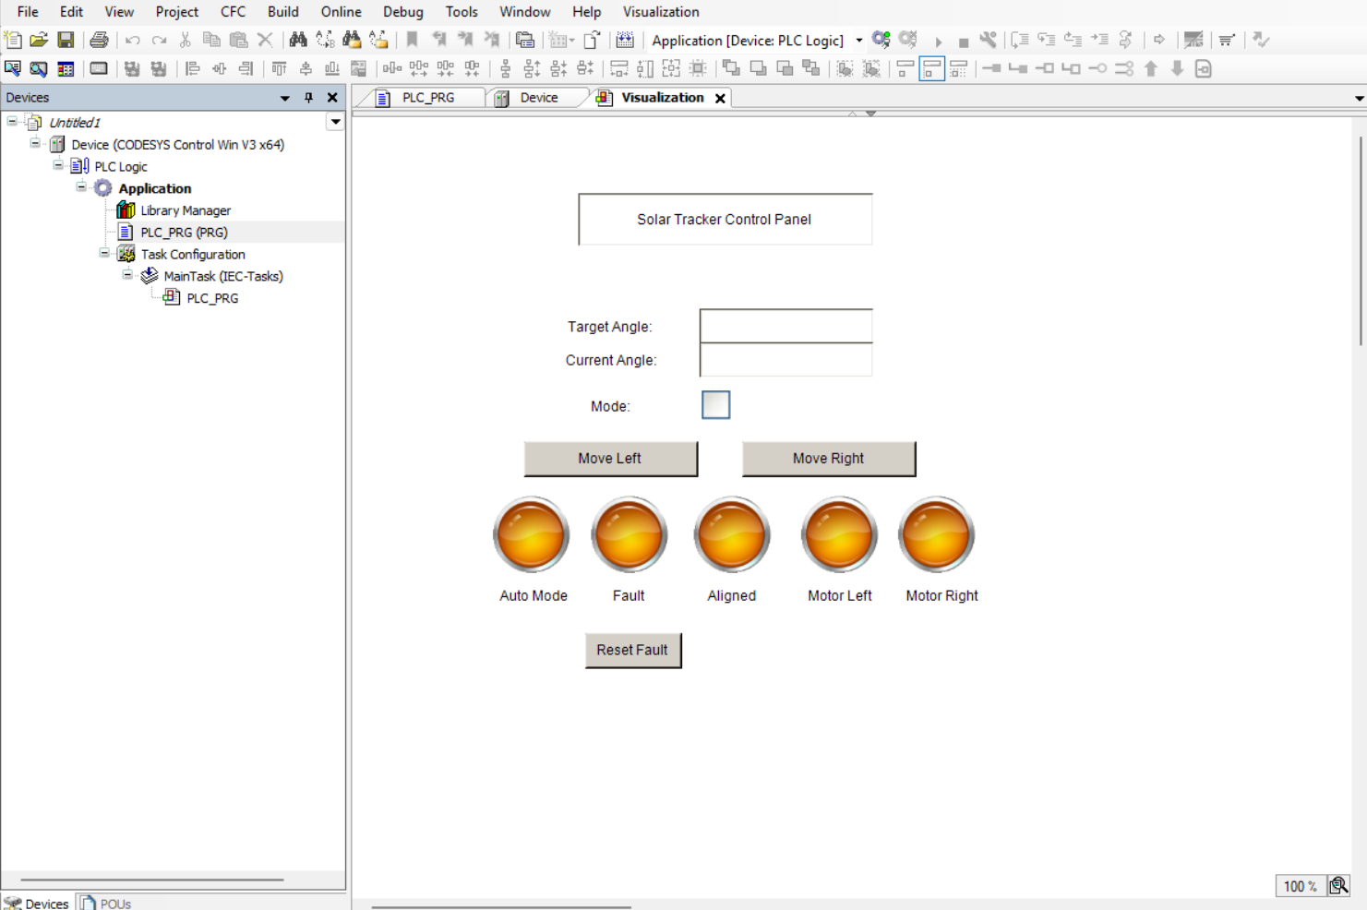Click the shopping cart icon in the toolbar
1367x910 pixels.
click(x=1227, y=40)
